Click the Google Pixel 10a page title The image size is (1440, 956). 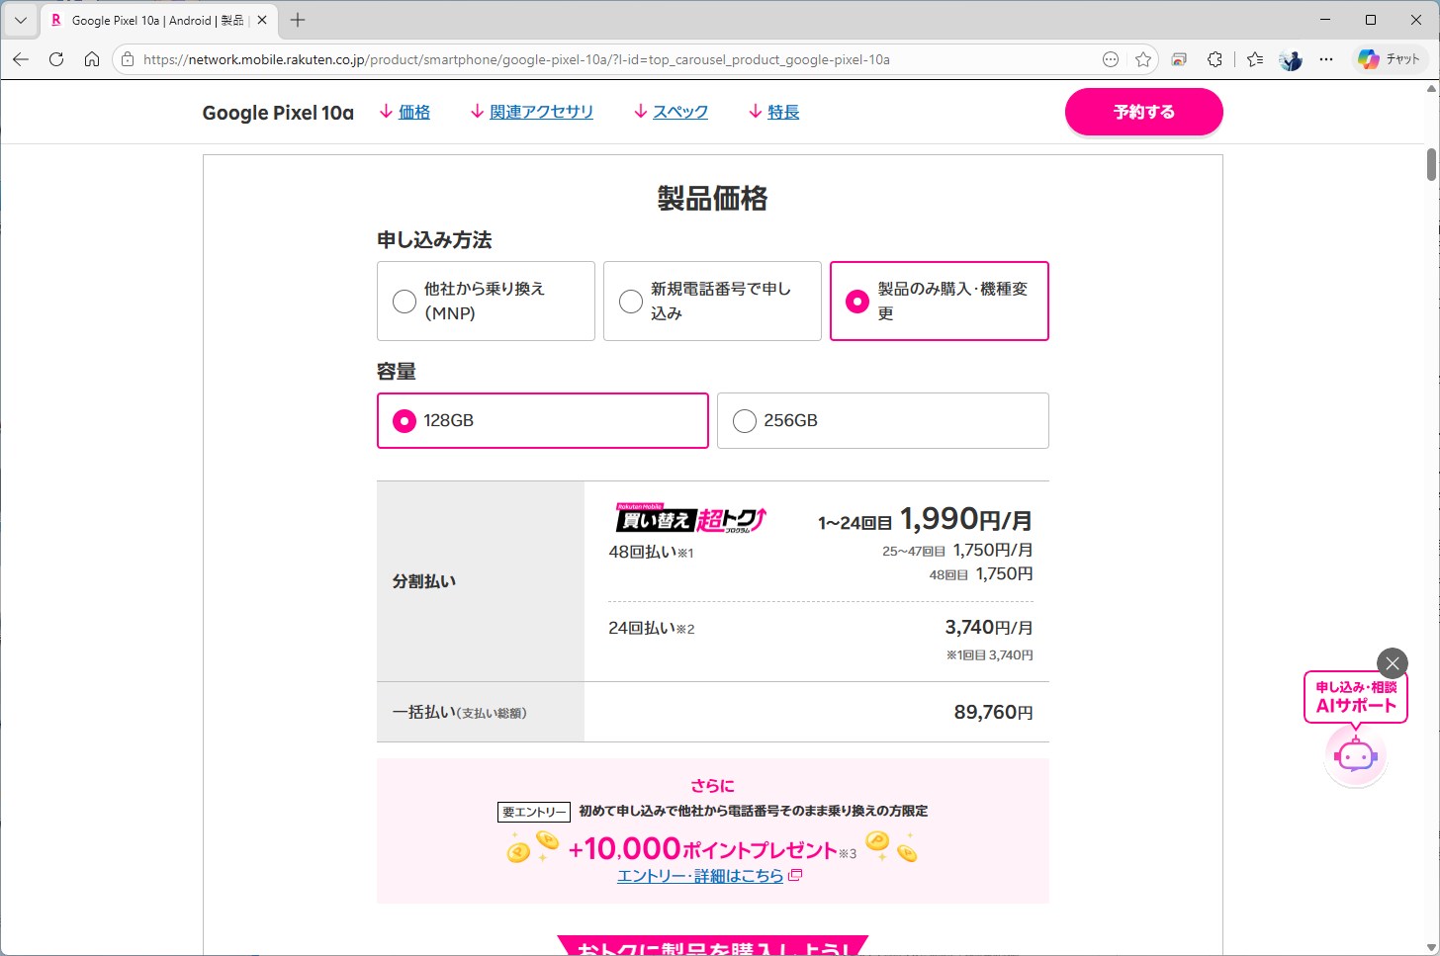278,113
